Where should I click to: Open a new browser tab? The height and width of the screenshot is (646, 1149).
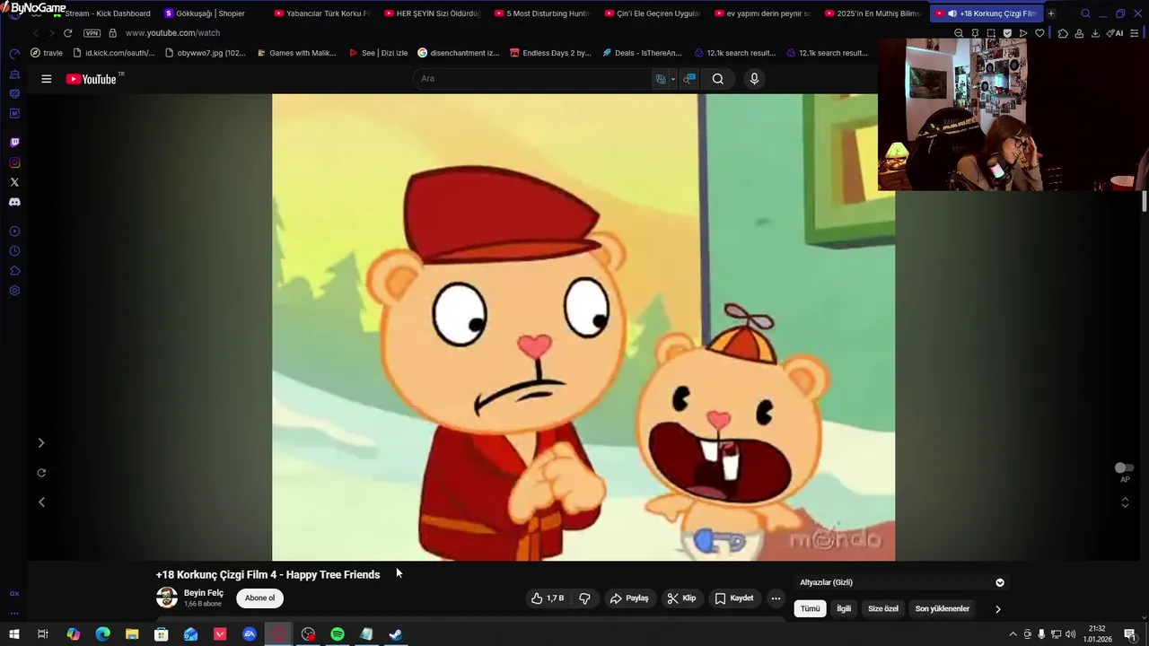click(x=1051, y=13)
